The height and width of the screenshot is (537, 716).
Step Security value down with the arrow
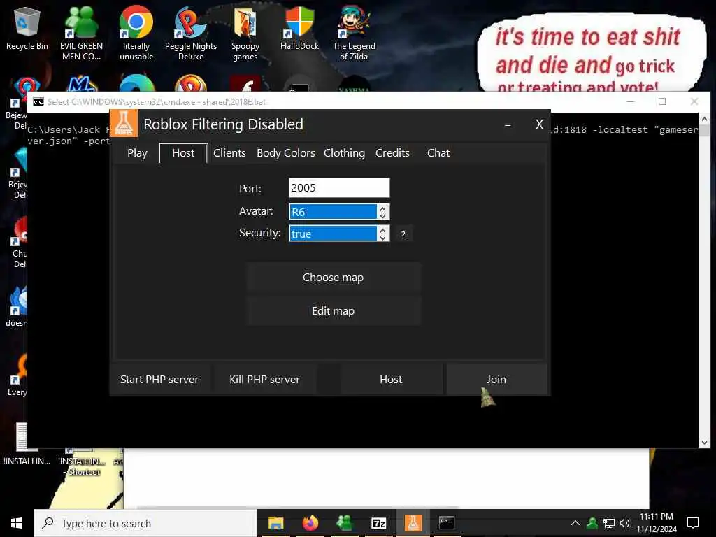pyautogui.click(x=382, y=238)
